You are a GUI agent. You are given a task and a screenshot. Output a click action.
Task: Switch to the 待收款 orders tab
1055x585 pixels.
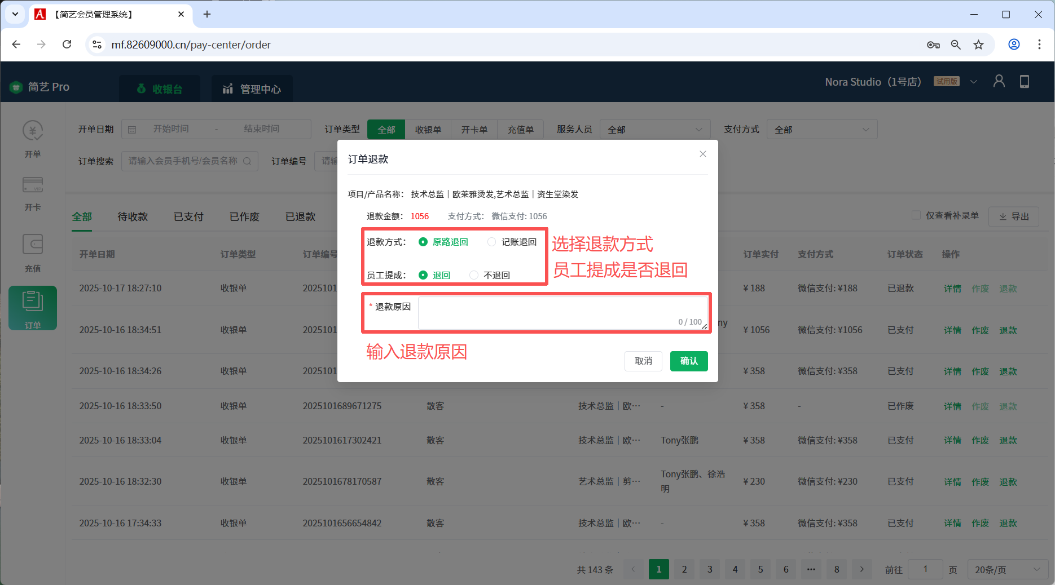[x=133, y=217]
